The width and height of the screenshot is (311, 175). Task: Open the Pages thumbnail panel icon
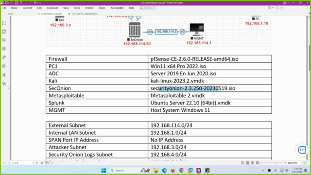[4, 32]
